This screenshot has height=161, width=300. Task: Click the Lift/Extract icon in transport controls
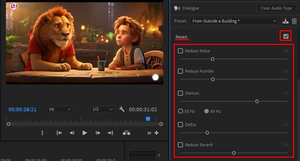point(127,133)
